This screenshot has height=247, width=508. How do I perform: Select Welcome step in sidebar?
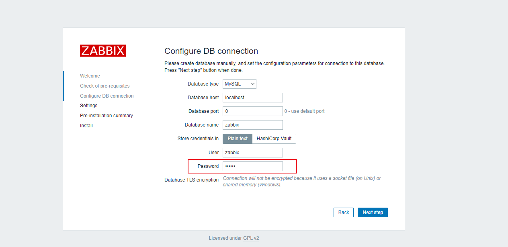tap(90, 76)
